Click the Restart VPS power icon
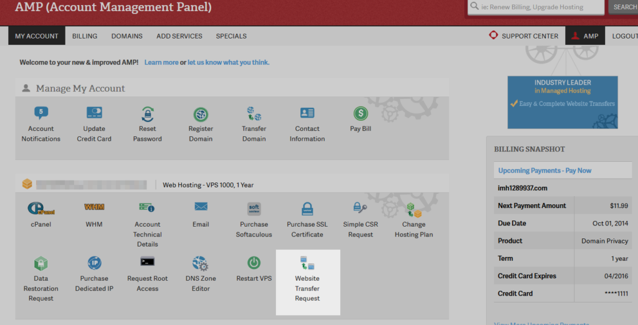This screenshot has height=325, width=638. 254,263
